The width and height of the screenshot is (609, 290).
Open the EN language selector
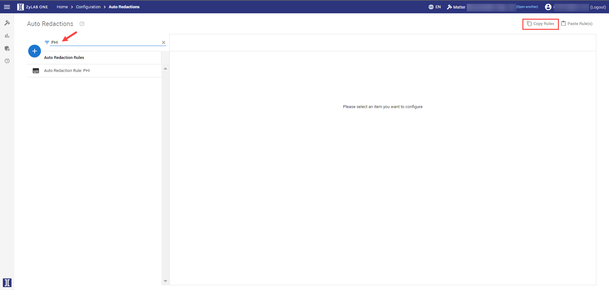pyautogui.click(x=435, y=7)
